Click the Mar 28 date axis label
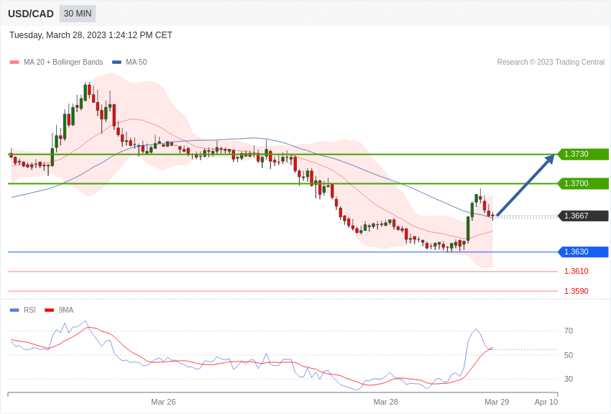Screen dimensions: 611x414 point(385,402)
